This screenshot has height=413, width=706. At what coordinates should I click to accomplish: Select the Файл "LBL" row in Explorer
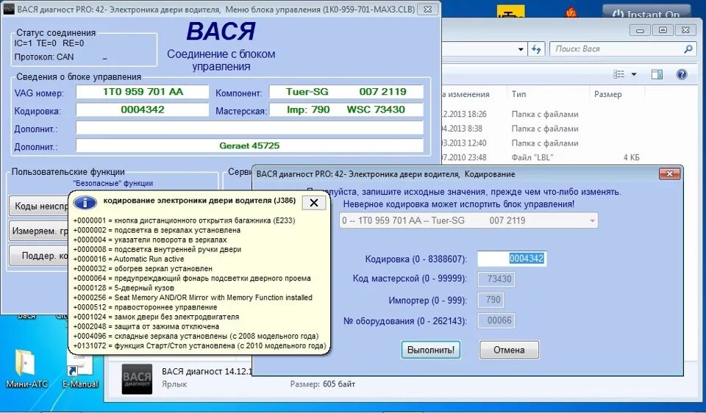click(541, 157)
